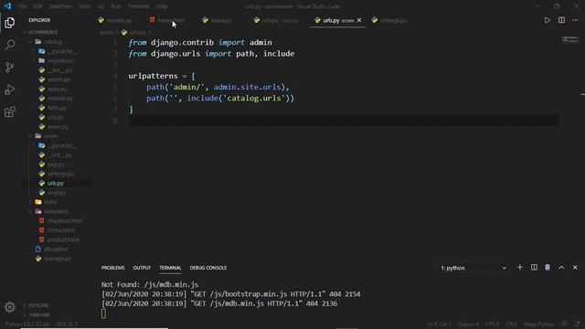Switch to the models.py editor tab

(x=120, y=20)
